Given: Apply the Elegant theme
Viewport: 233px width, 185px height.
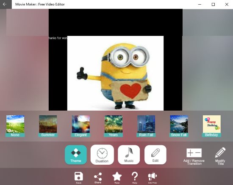Looking at the screenshot, I should tap(80, 126).
